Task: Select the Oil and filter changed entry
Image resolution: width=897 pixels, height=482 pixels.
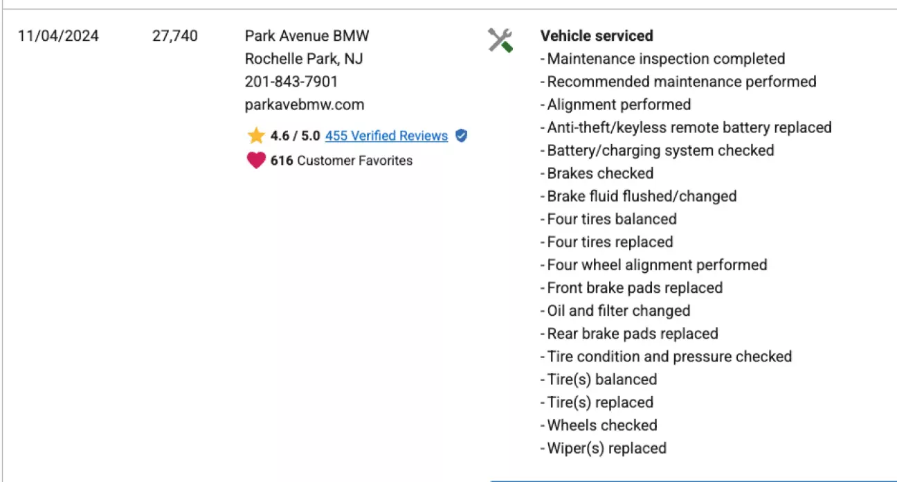Action: coord(615,311)
